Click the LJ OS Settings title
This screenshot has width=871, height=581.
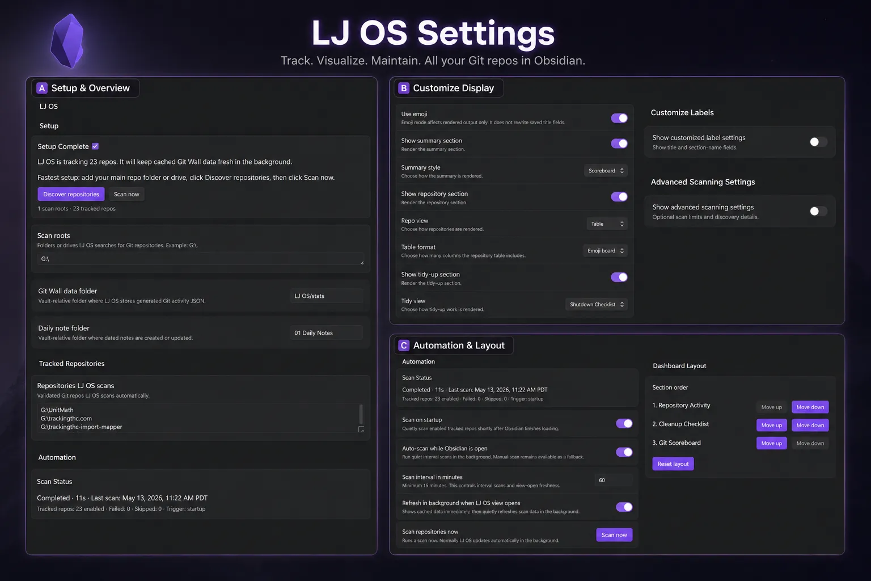[x=433, y=32]
